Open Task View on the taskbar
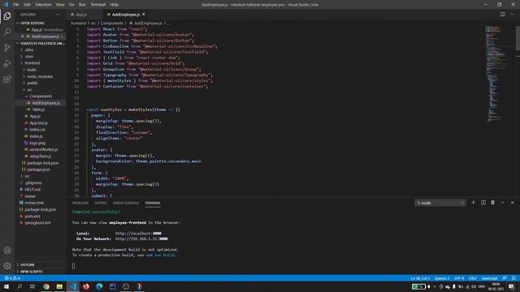The image size is (520, 292). [x=32, y=286]
